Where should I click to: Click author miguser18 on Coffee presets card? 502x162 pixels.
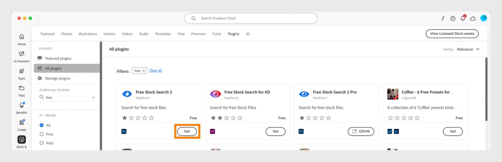point(409,98)
